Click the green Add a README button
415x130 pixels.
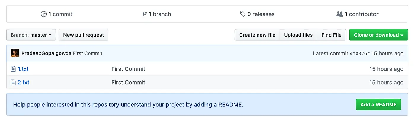[x=378, y=105]
